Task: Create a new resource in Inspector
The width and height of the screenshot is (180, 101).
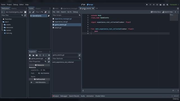Action: tap(30, 55)
